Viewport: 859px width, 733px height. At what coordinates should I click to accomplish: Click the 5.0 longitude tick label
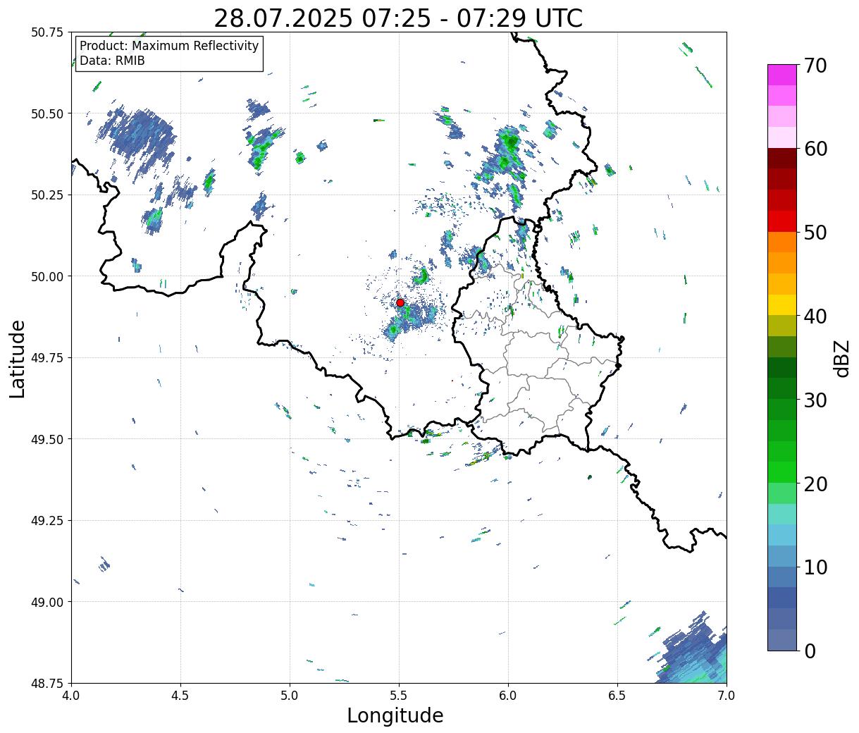(x=290, y=696)
